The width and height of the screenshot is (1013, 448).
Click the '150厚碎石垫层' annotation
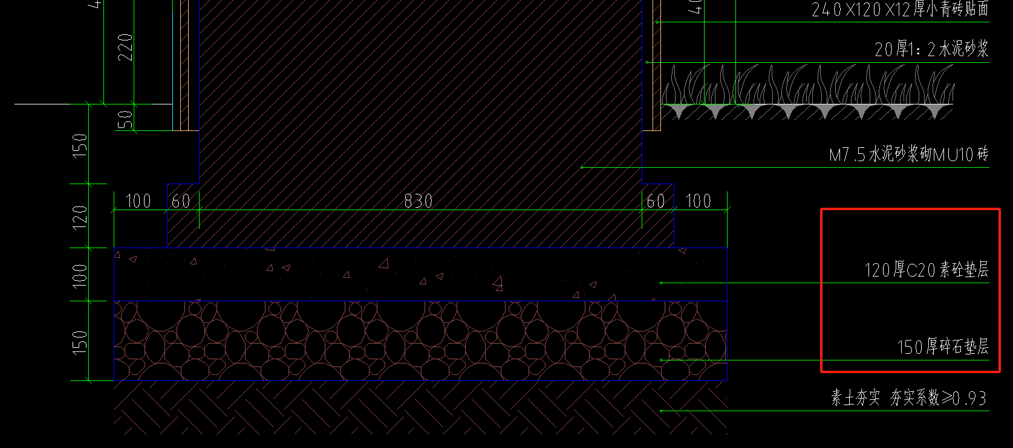point(943,347)
